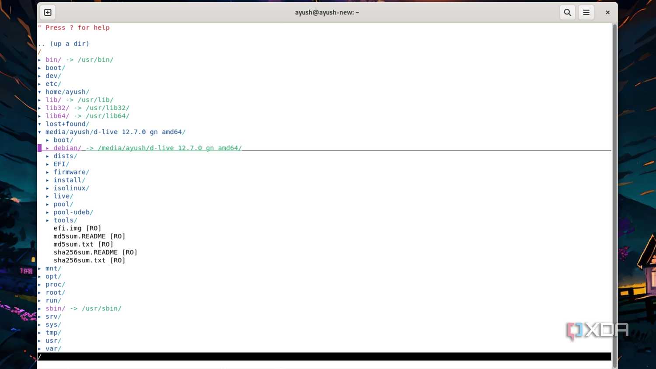Select the lib32/ symlink entry
The image size is (656, 369).
point(87,108)
